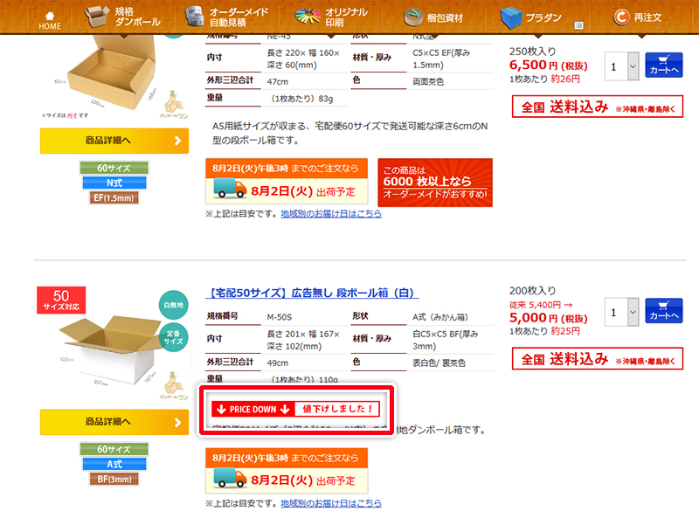Expand quantity dropdown for the 250枚入り item
The image size is (699, 525).
pos(633,66)
